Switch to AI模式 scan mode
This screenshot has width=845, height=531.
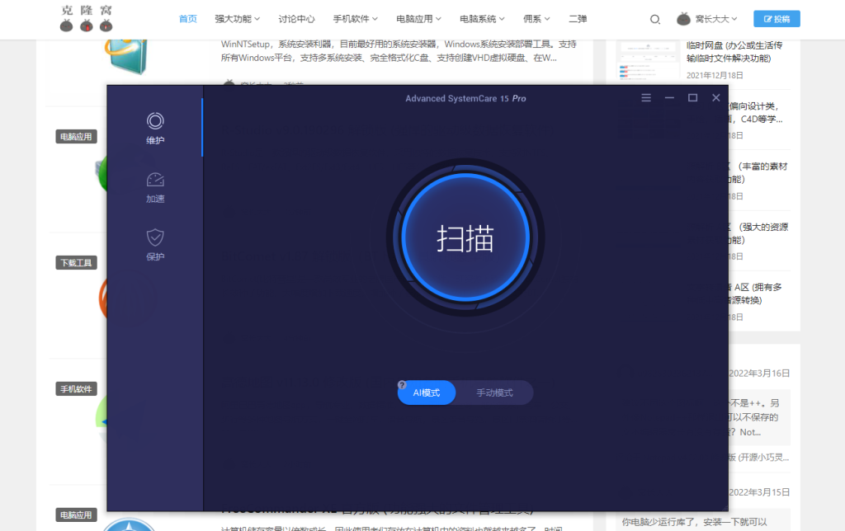[x=427, y=392]
